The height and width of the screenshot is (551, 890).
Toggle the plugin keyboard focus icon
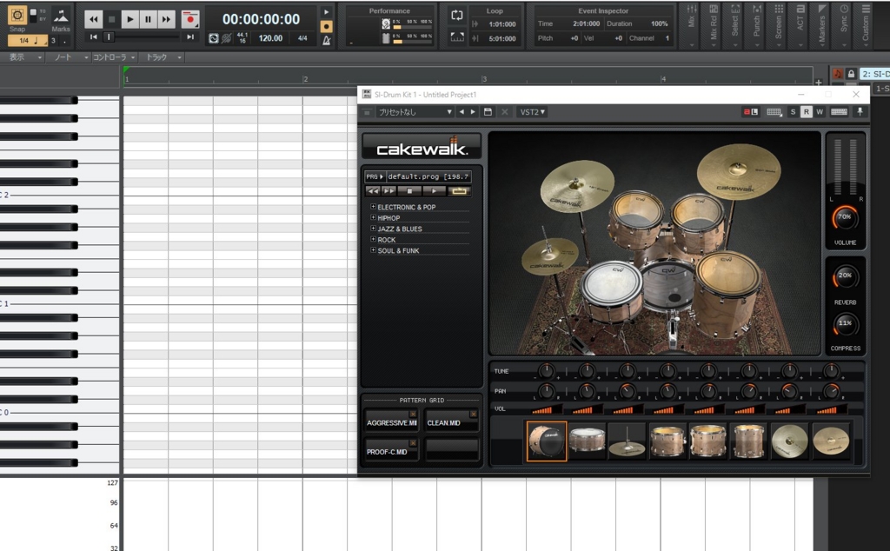click(839, 112)
